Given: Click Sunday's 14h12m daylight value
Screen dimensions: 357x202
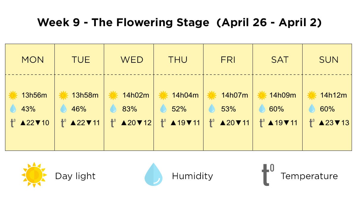Looking at the screenshot, I should tap(333, 95).
